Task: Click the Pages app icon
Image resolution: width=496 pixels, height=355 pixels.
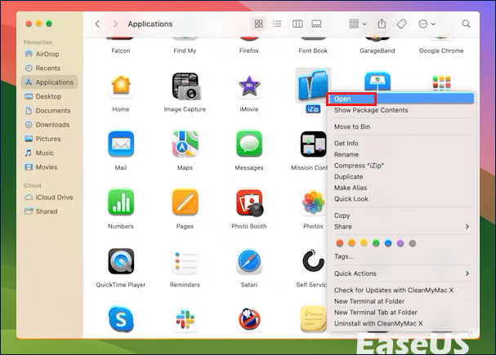Action: coord(185,202)
